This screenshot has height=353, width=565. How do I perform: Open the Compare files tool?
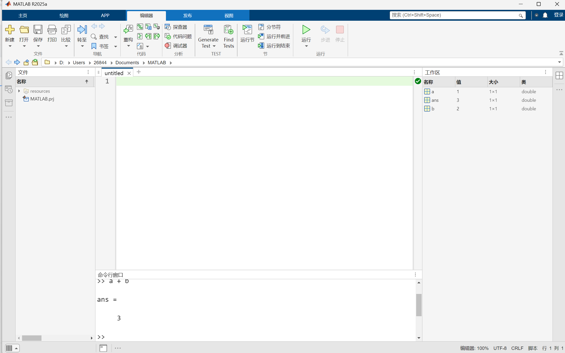click(x=66, y=30)
